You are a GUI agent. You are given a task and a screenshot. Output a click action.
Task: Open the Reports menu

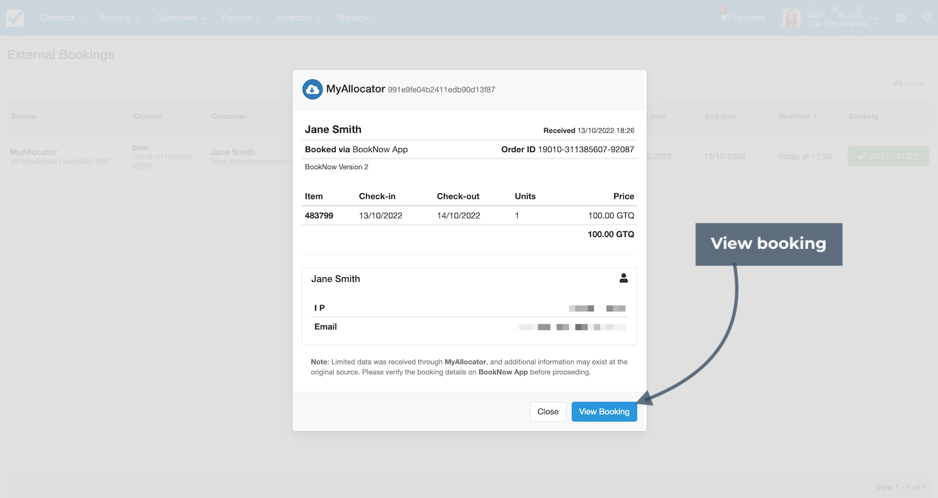241,18
